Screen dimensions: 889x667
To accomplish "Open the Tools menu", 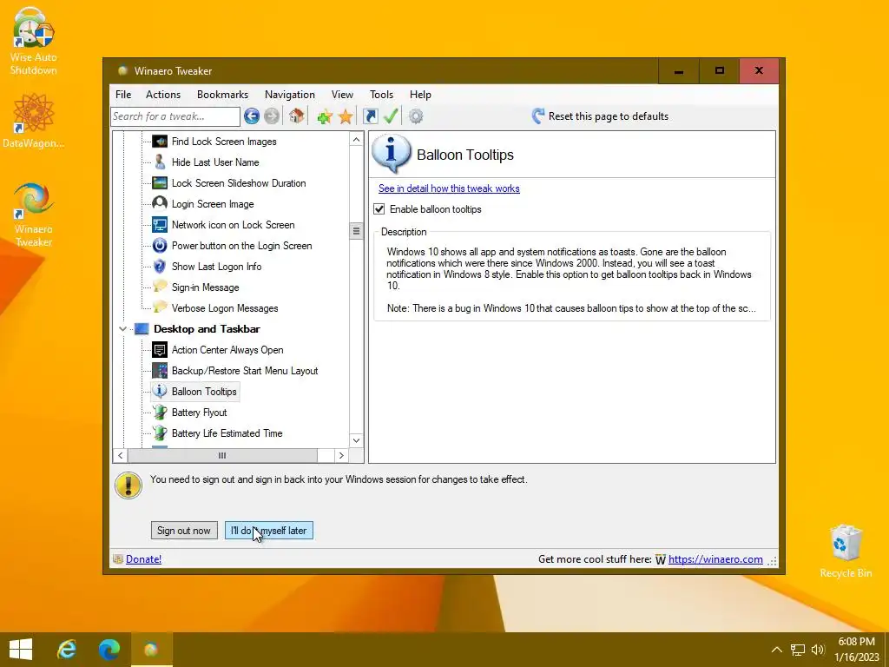I will (x=382, y=95).
